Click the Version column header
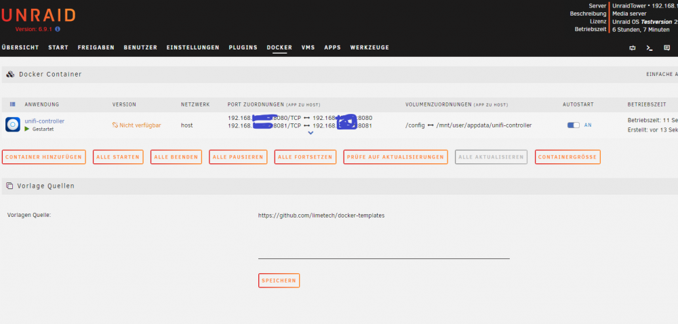The height and width of the screenshot is (324, 678). coord(124,104)
